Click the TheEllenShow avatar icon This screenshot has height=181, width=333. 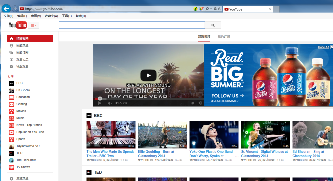click(11, 160)
